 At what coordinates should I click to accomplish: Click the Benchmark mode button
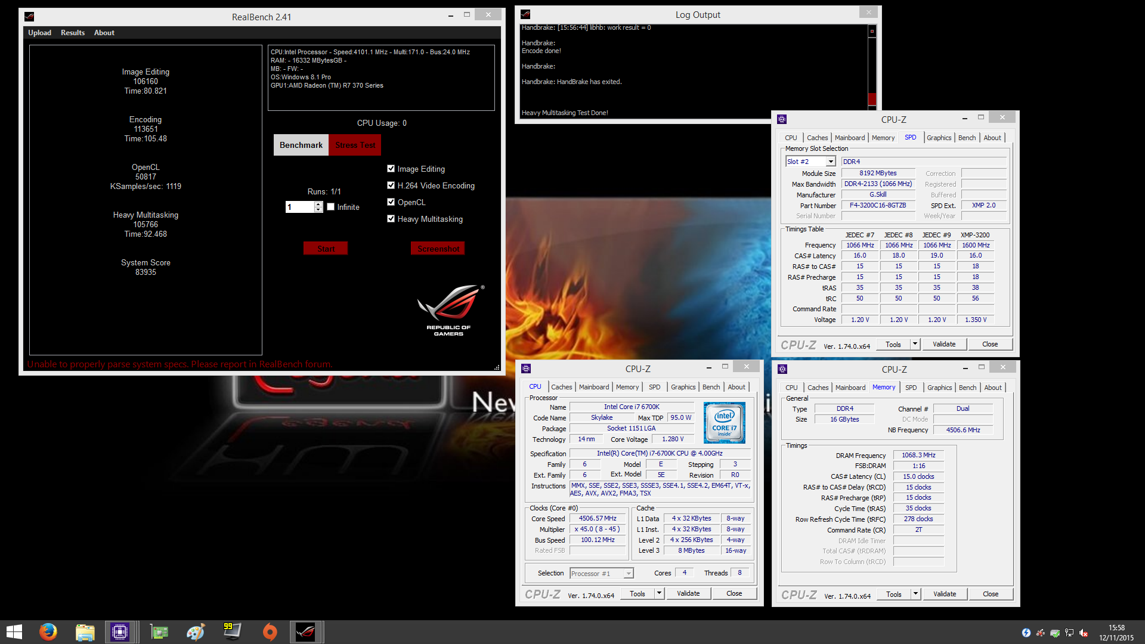tap(301, 145)
